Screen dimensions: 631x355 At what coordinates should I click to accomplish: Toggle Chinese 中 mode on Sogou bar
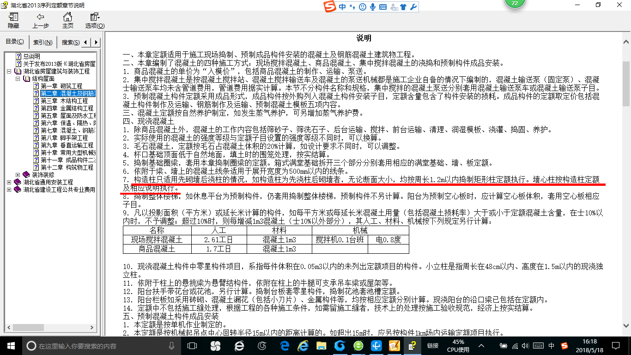[x=342, y=7]
